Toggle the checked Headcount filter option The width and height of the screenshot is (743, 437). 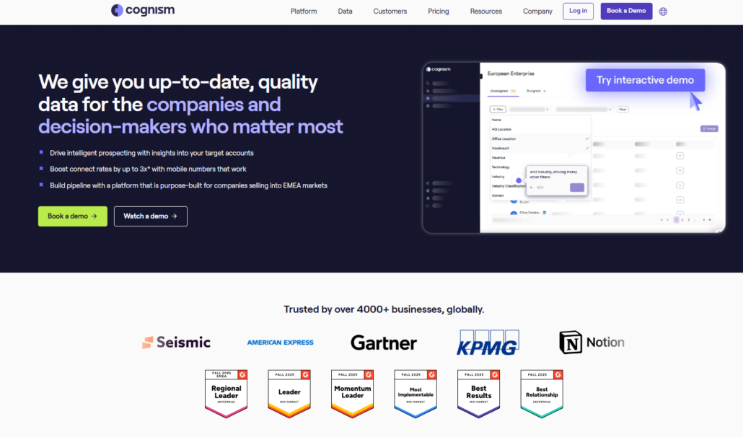click(x=540, y=148)
